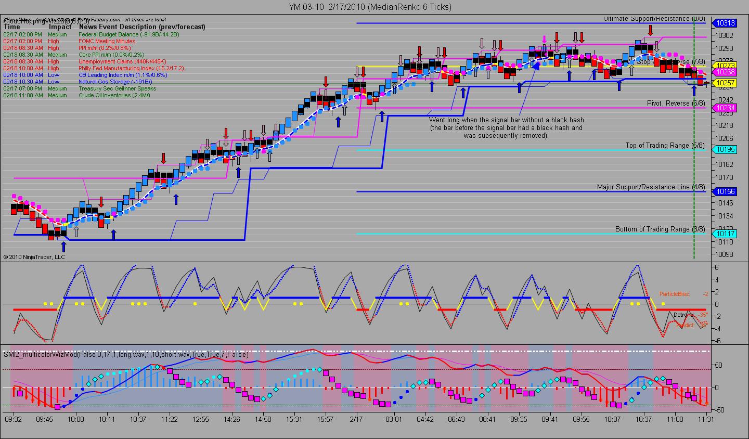Select the CB Leading Index m/m event
Image resolution: width=749 pixels, height=439 pixels.
[123, 75]
